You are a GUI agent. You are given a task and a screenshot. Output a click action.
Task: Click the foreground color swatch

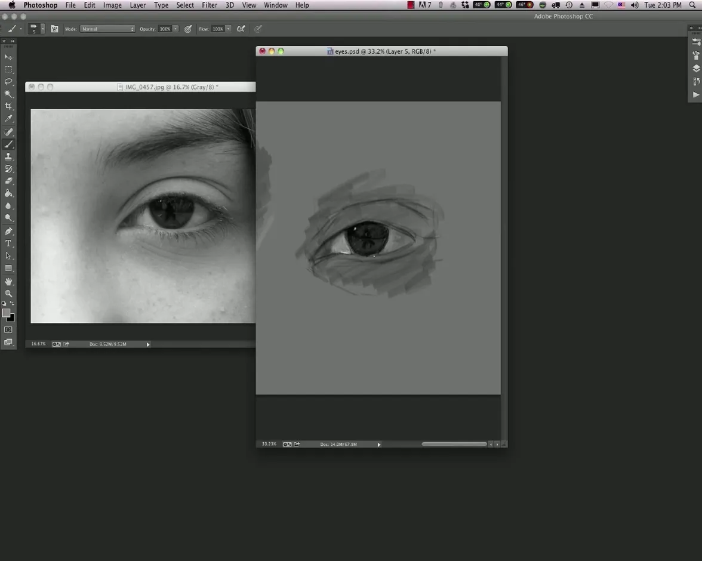tap(6, 313)
